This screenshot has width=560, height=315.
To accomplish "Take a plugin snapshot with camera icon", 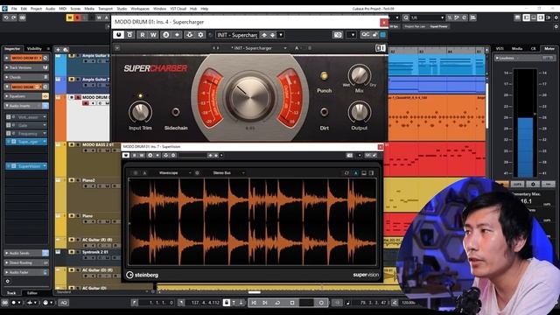I will pos(338,35).
